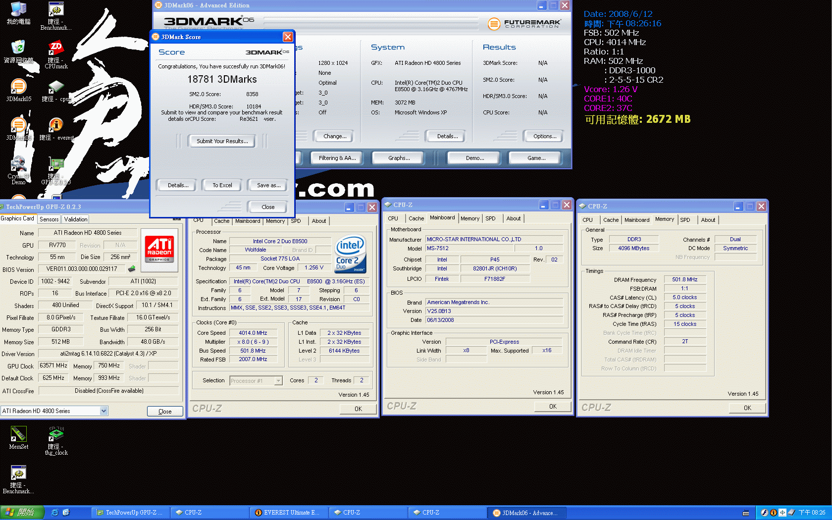Open Filtering & AA settings in 3DMark06

[x=337, y=158]
